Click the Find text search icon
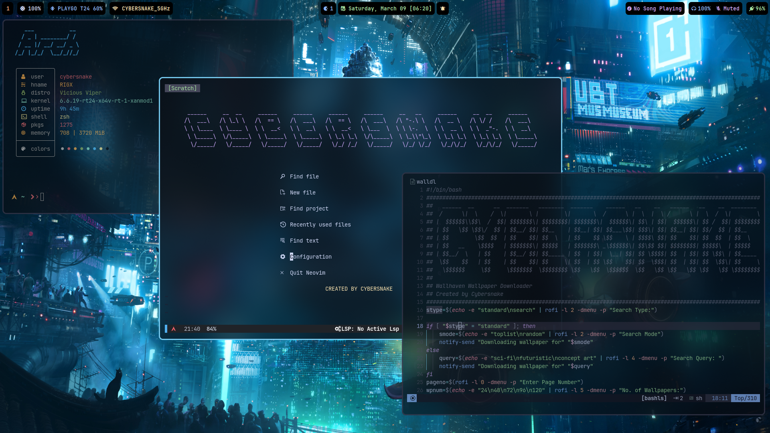The width and height of the screenshot is (770, 433). coord(282,241)
